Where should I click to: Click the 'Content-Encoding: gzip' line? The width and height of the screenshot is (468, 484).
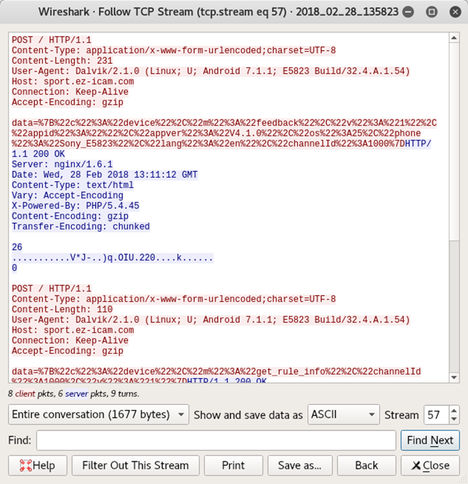(x=70, y=216)
